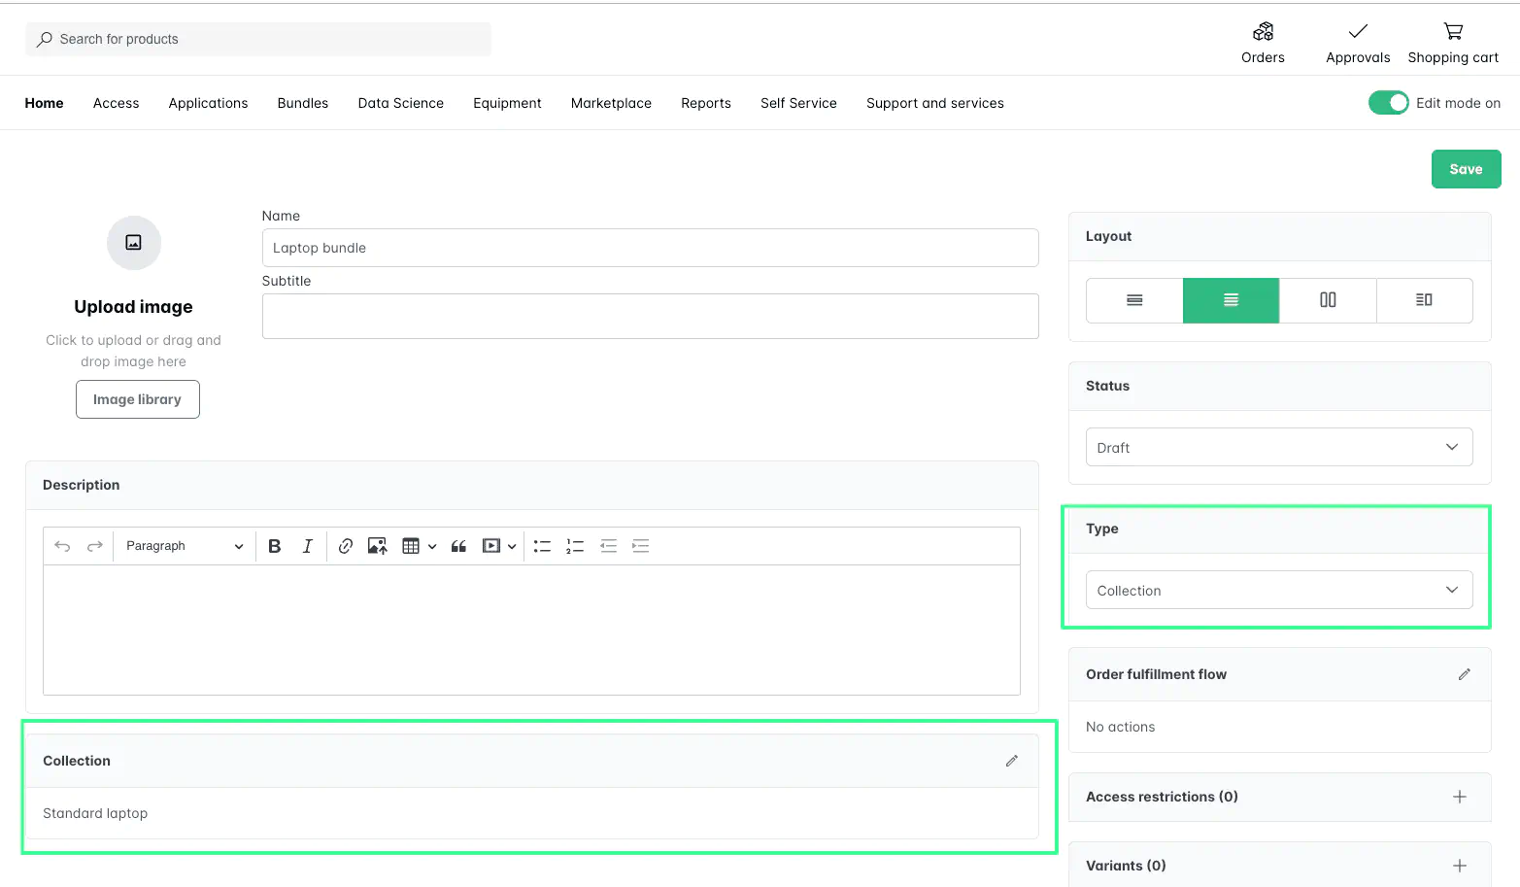Click the blockquote icon
This screenshot has width=1520, height=887.
(458, 546)
